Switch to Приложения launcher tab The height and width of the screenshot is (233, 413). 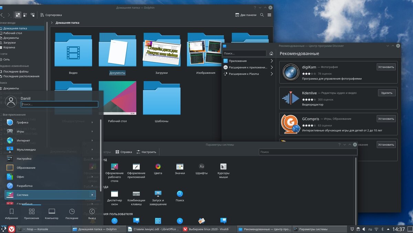(x=32, y=214)
